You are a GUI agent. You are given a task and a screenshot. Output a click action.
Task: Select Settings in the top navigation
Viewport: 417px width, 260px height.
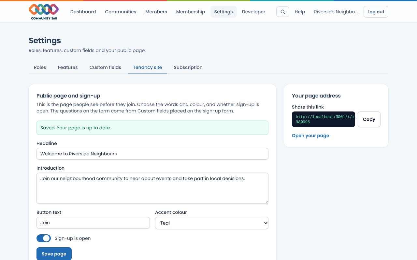223,12
